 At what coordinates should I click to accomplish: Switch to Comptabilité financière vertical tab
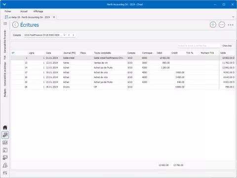point(5,42)
